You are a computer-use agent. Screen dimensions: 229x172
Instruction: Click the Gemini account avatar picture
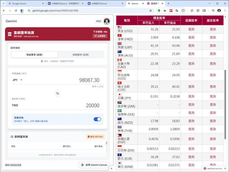point(107,21)
